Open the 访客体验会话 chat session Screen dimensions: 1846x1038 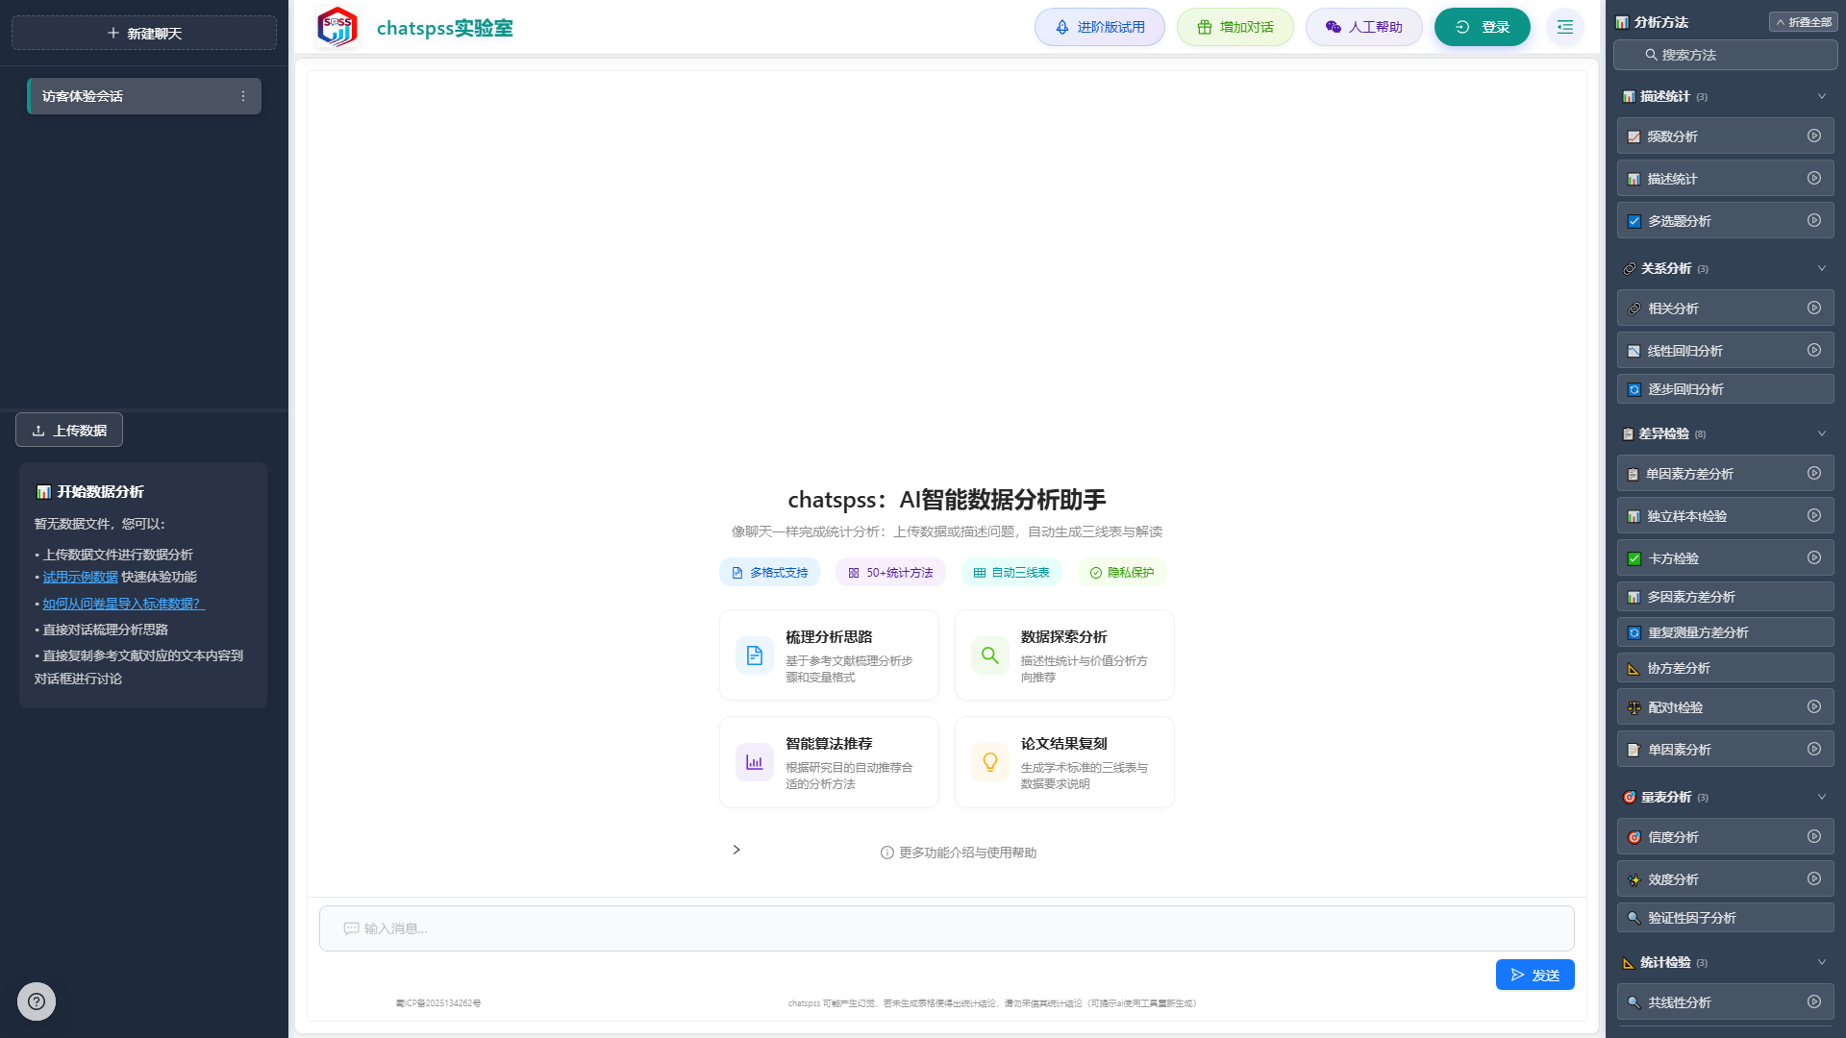(144, 96)
